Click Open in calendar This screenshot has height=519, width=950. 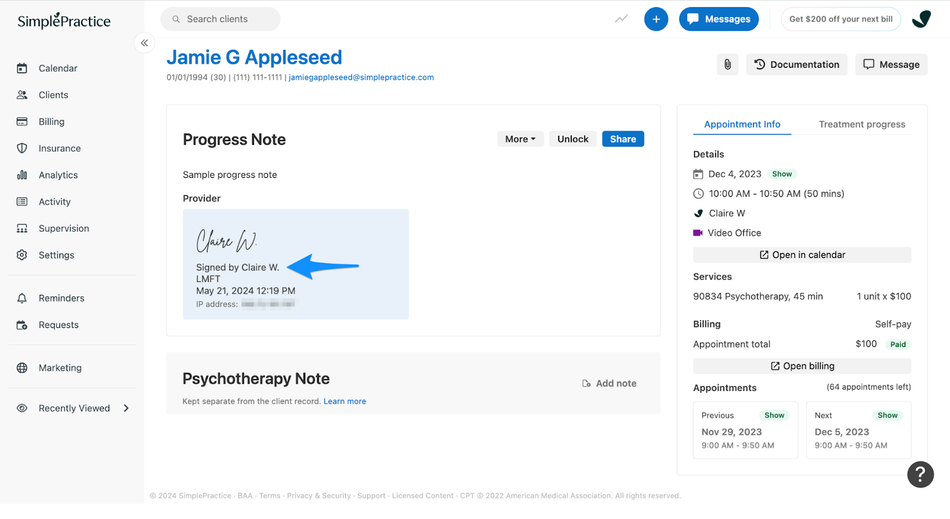click(802, 255)
